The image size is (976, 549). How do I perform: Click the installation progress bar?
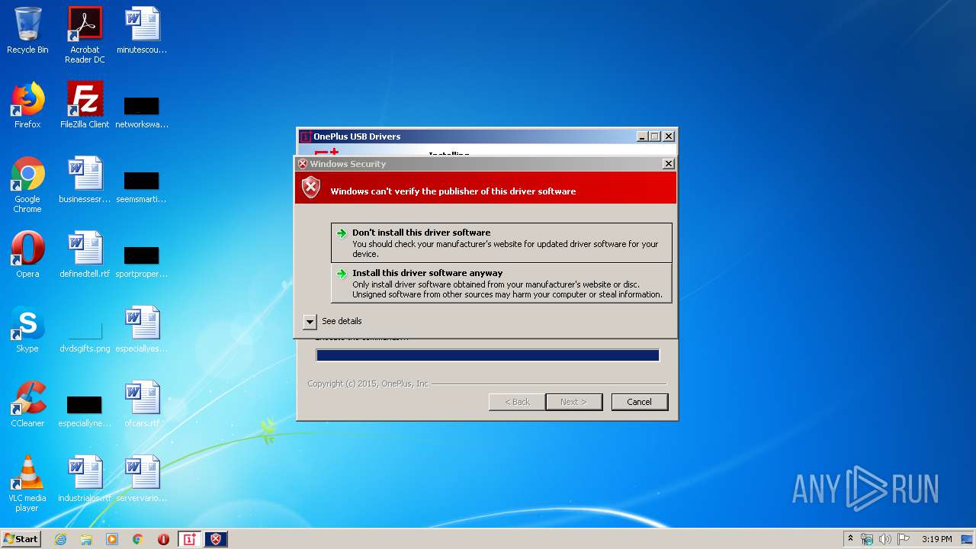tap(487, 355)
